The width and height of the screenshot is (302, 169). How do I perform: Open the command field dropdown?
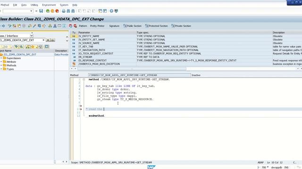31,11
